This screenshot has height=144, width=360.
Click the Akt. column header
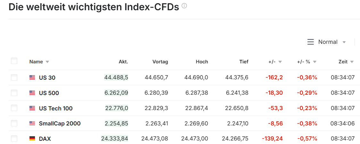(x=123, y=62)
